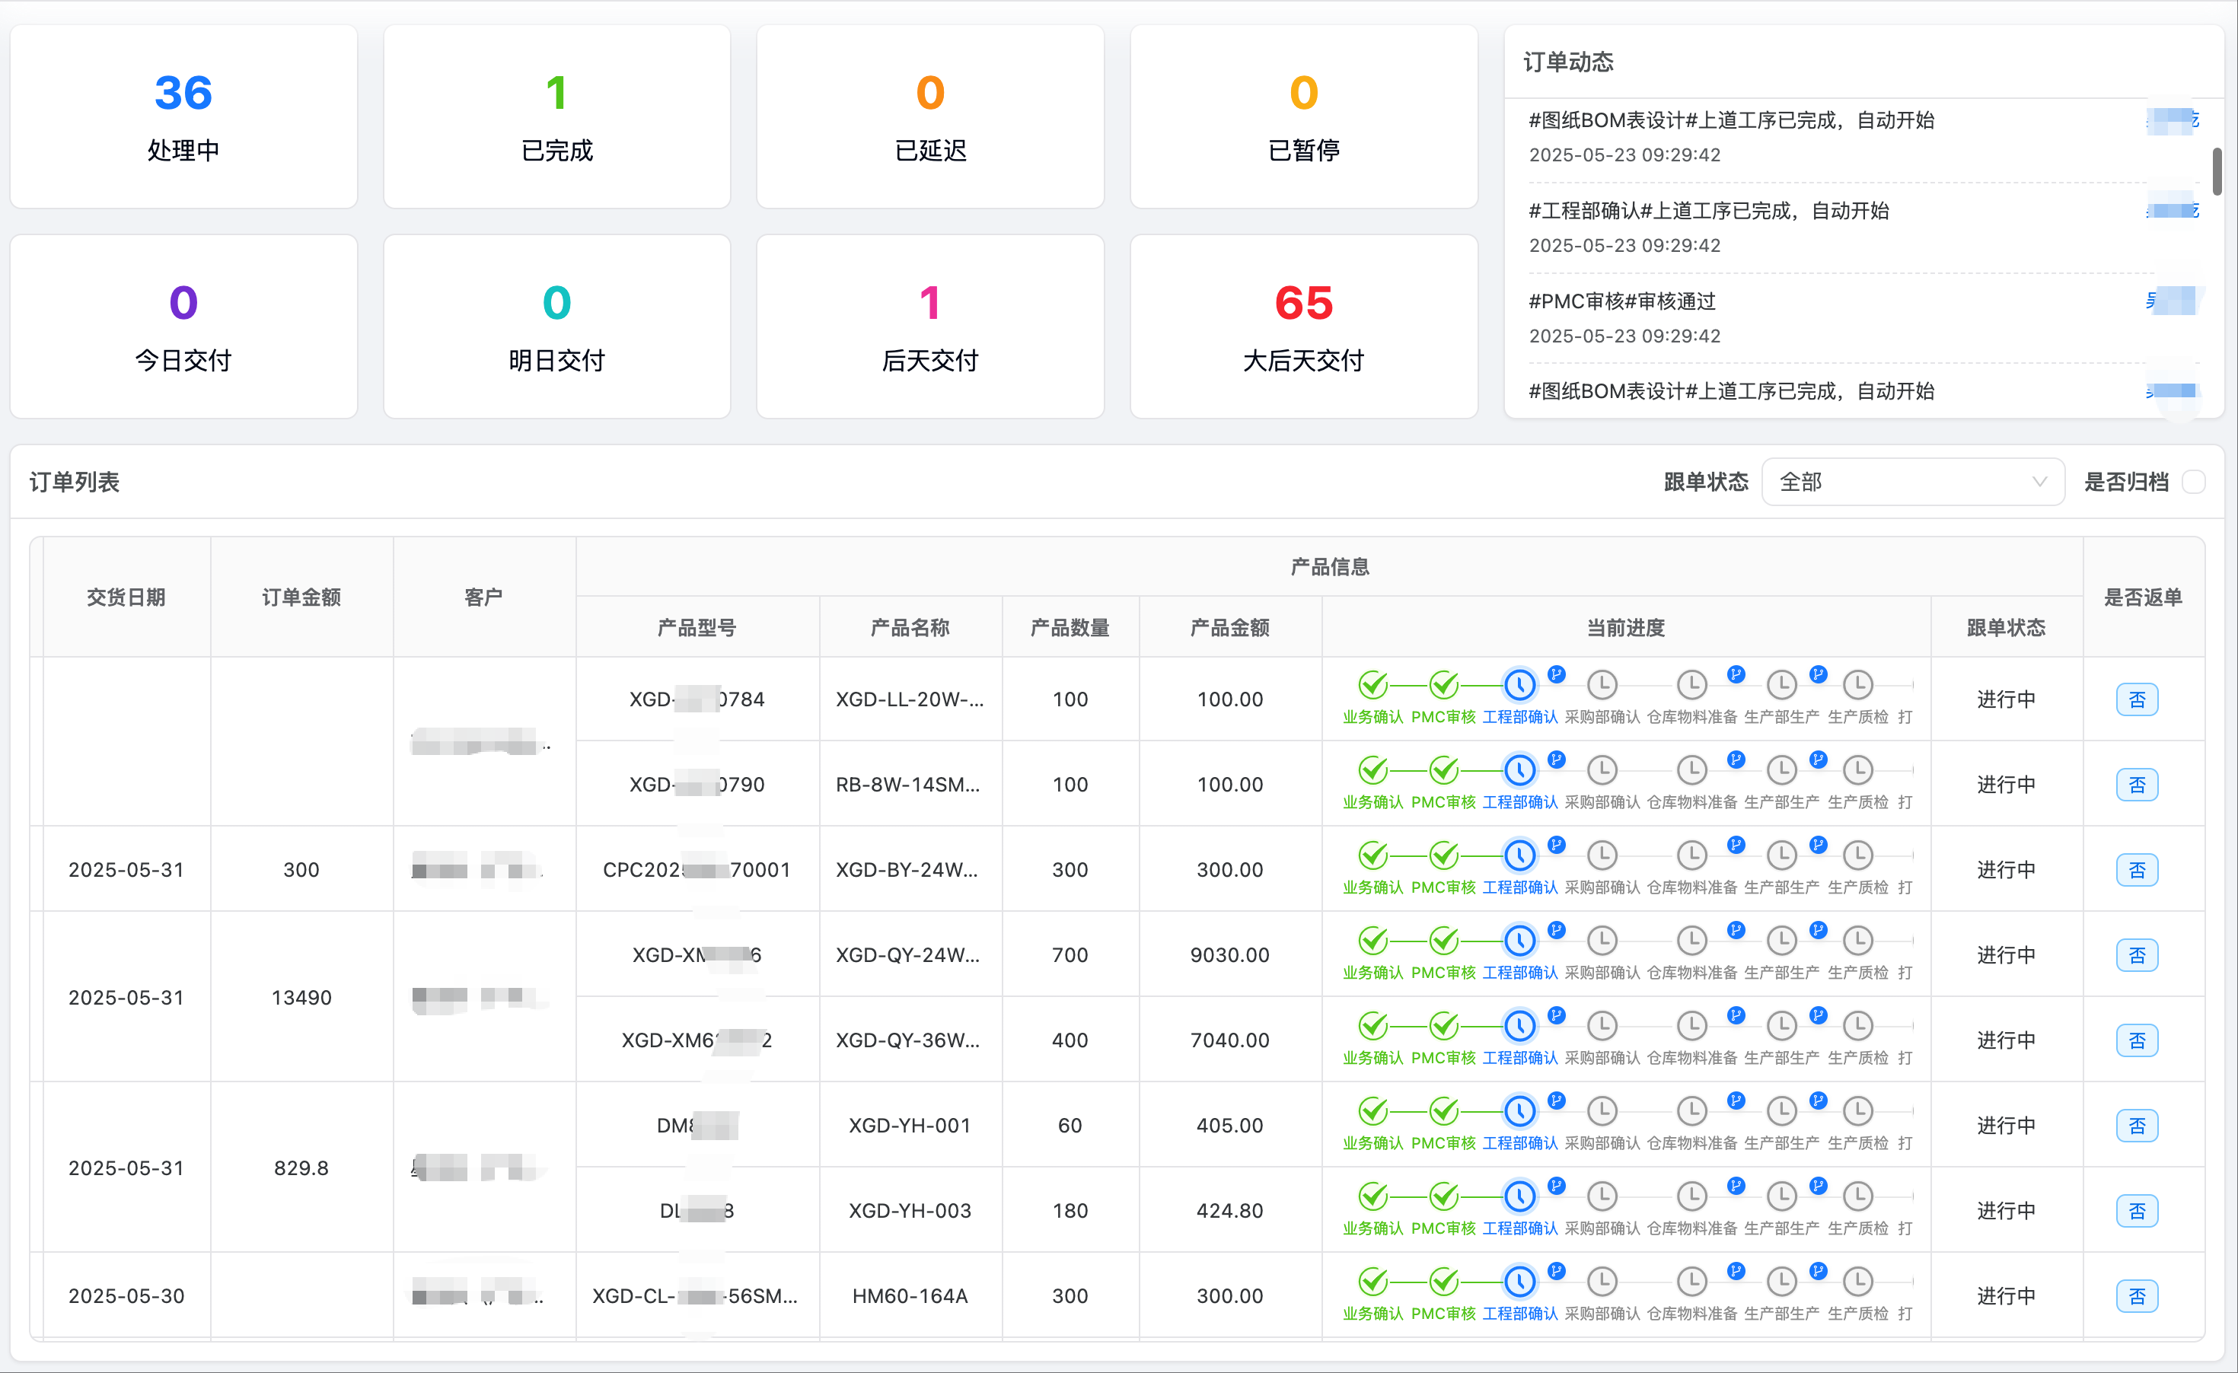Click the product name HM60-164A
Viewport: 2238px width, 1373px height.
pos(910,1297)
